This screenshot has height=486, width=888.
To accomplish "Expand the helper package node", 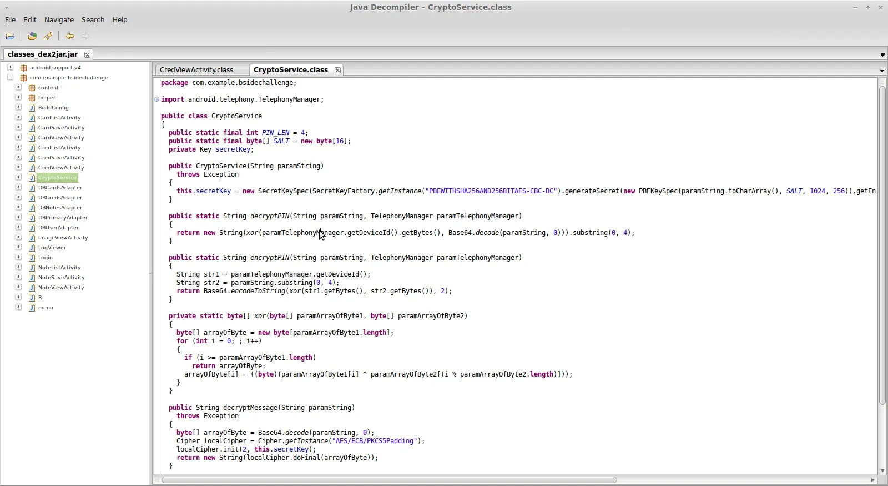I will click(x=18, y=97).
